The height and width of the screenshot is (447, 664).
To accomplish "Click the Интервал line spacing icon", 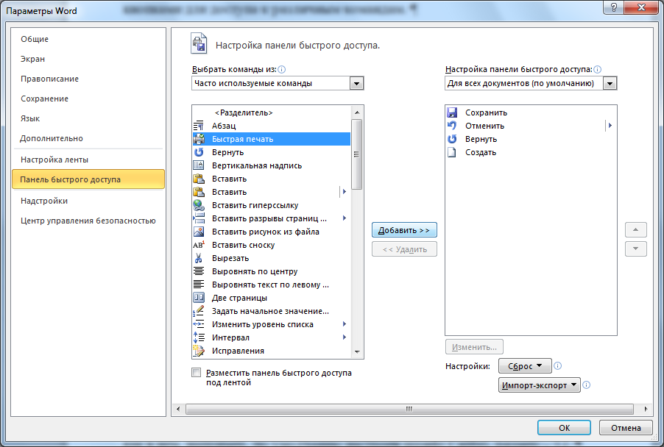I will [x=199, y=337].
